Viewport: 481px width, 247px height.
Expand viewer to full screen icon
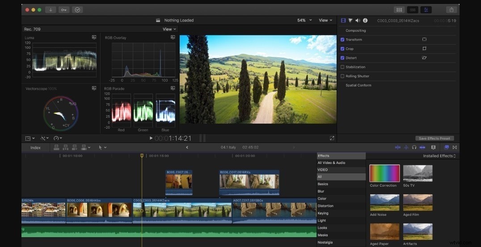pyautogui.click(x=332, y=138)
